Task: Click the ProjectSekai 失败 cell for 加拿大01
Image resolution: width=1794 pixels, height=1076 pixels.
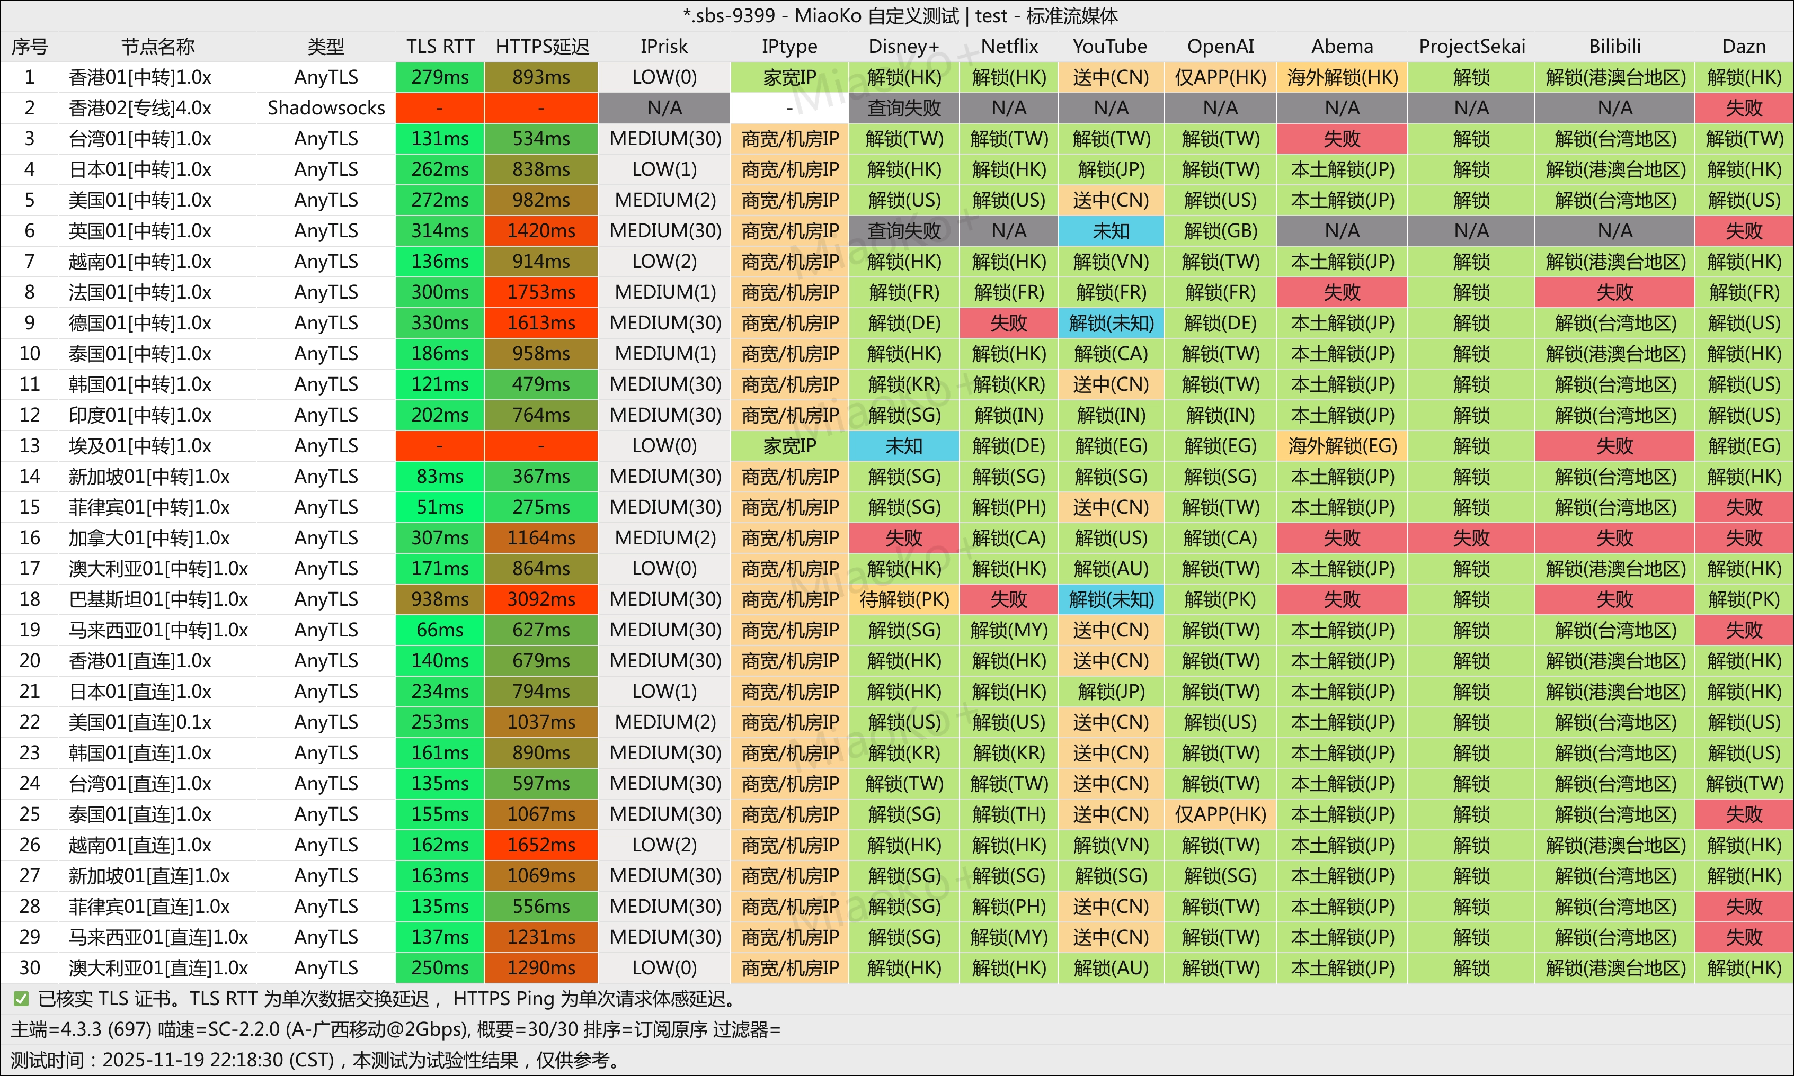Action: (1470, 538)
